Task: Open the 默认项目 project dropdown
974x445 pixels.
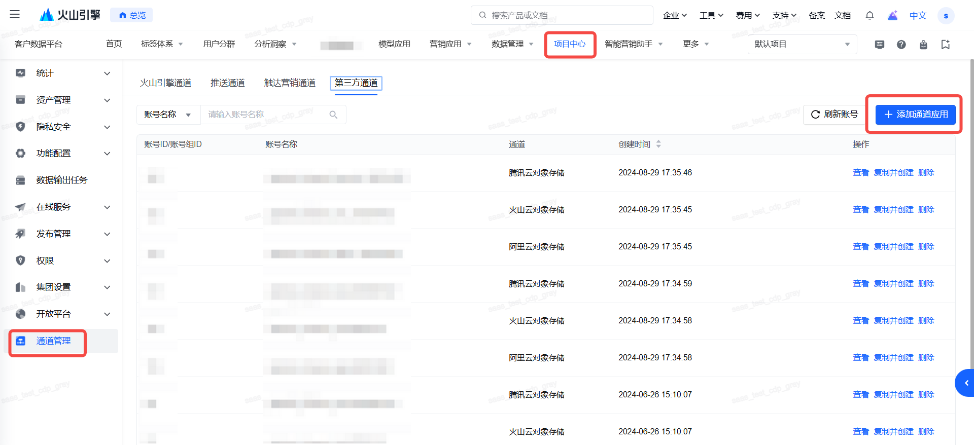Action: tap(802, 44)
